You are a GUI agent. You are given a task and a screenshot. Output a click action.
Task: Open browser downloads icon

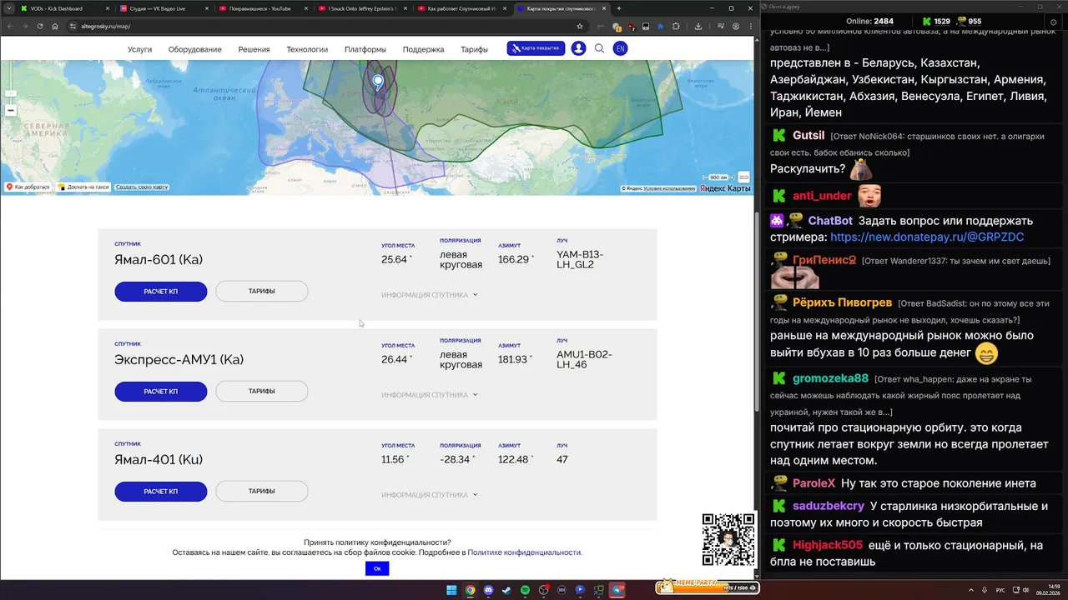pos(698,26)
